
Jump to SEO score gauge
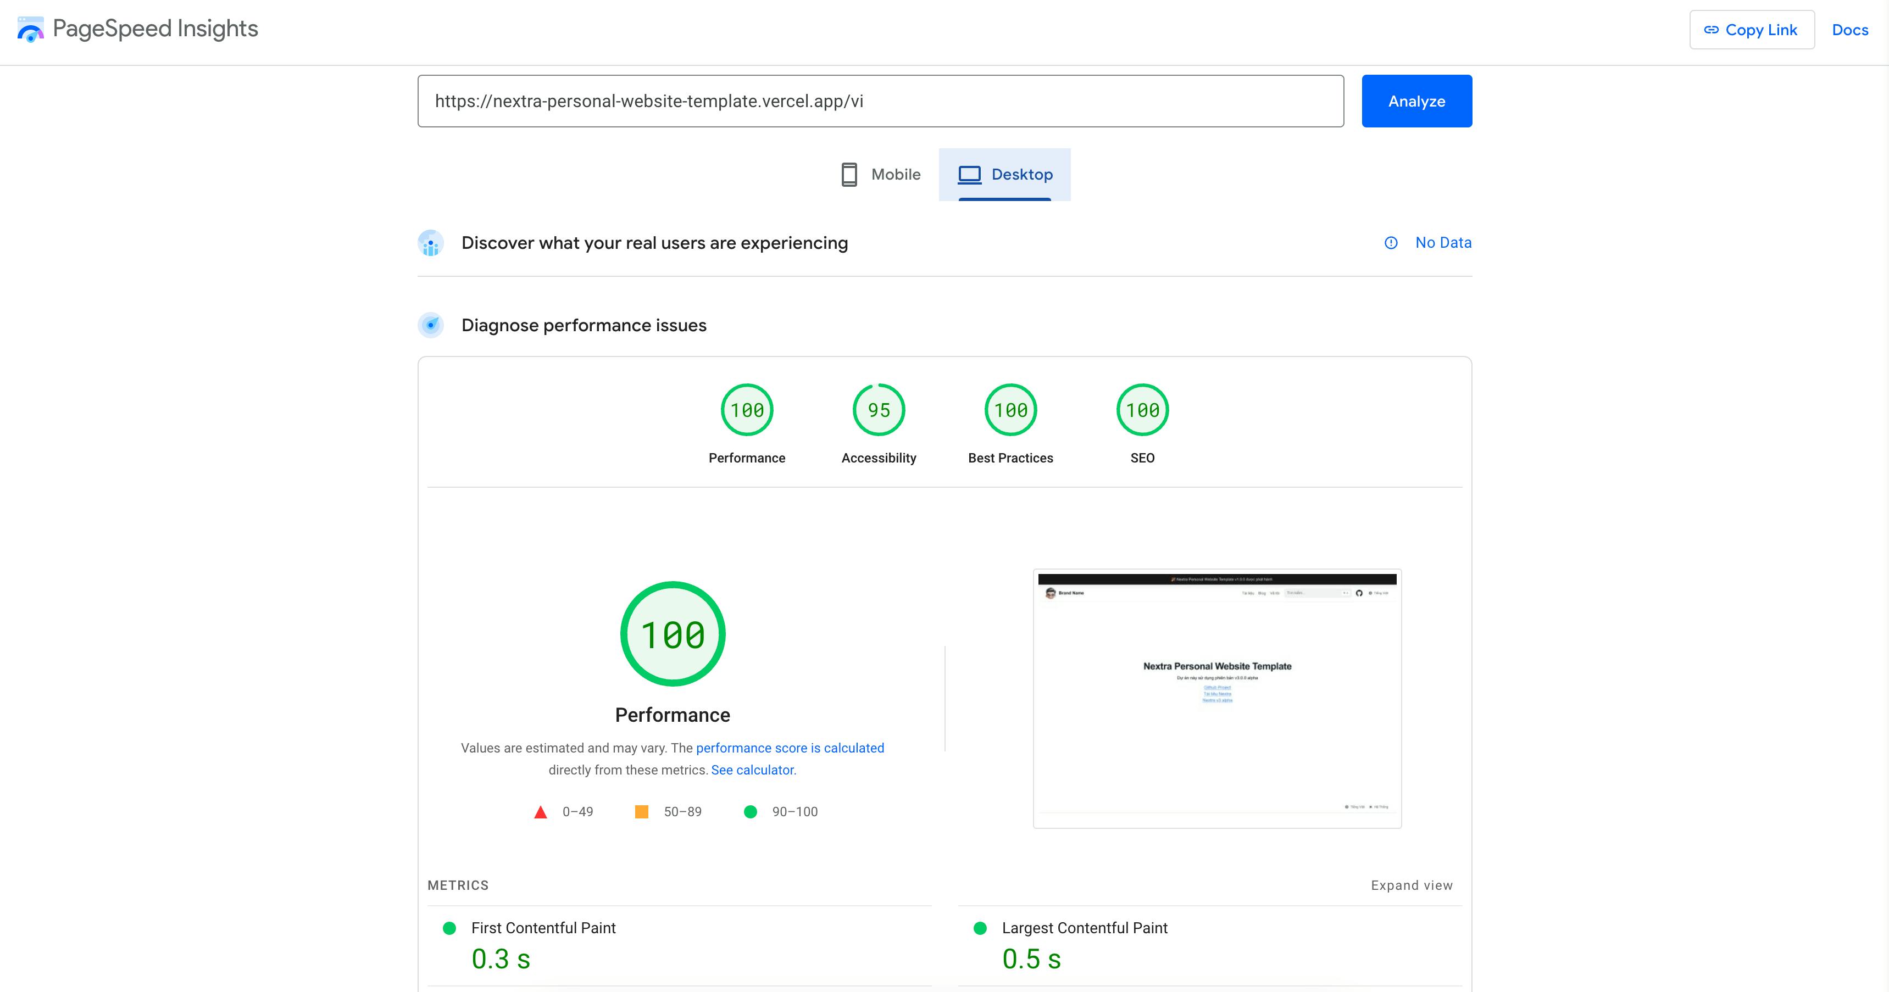click(x=1142, y=410)
